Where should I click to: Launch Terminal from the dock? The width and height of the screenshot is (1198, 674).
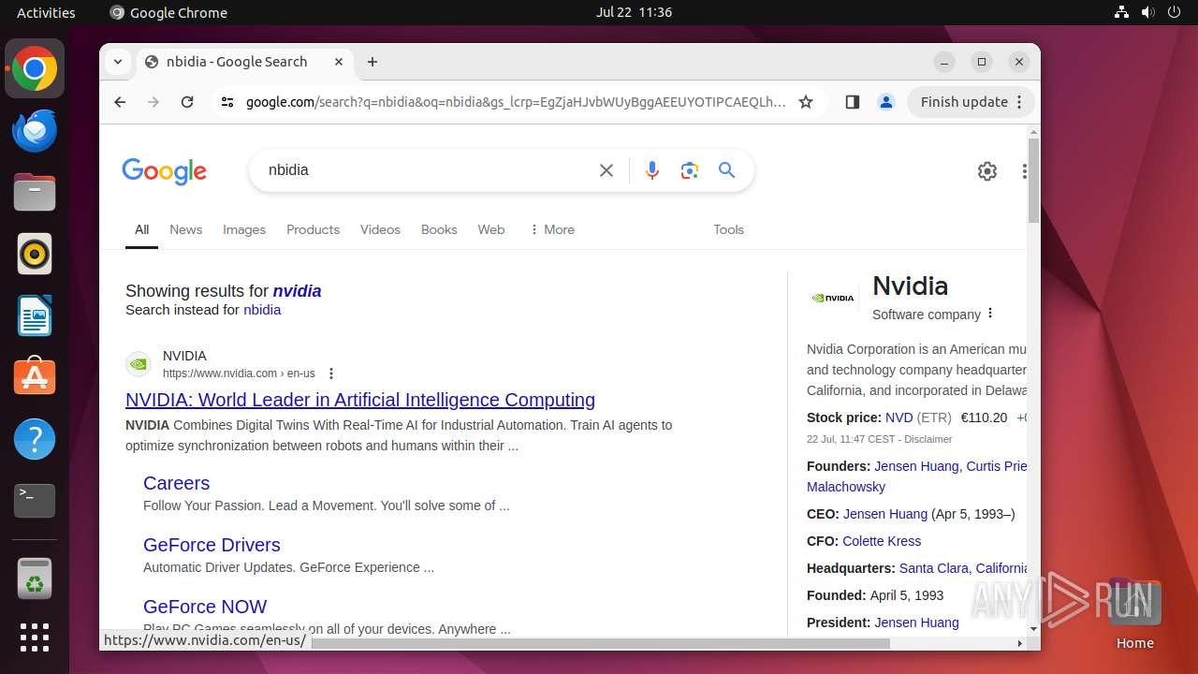[x=35, y=502]
